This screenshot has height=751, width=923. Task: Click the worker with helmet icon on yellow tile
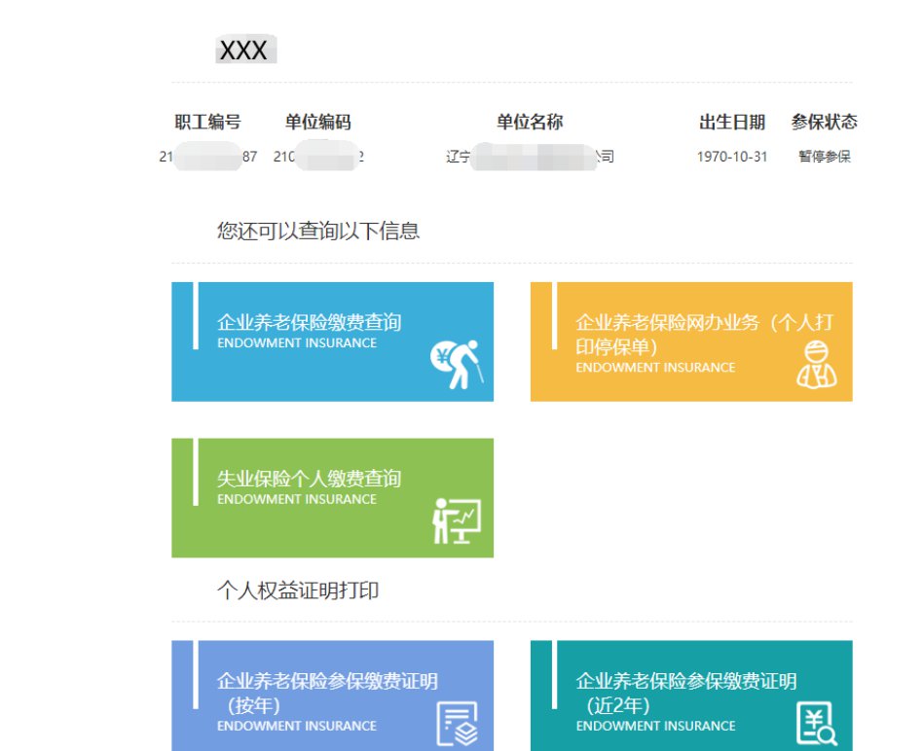tap(816, 365)
